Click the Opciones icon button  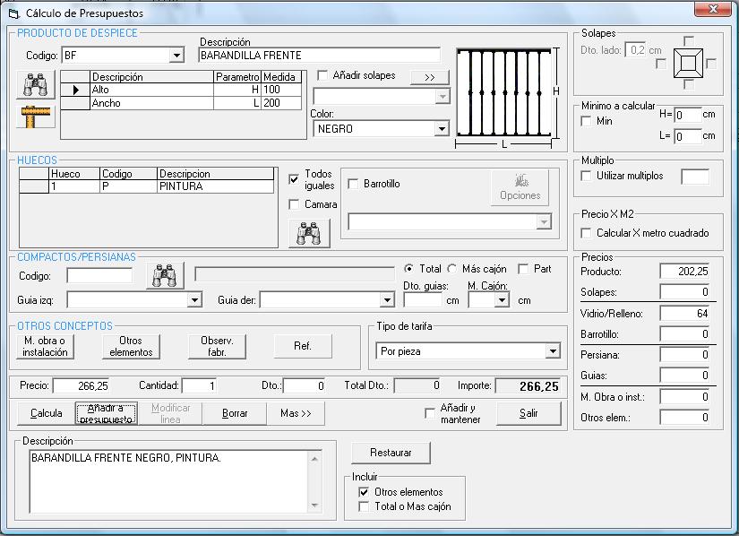520,186
